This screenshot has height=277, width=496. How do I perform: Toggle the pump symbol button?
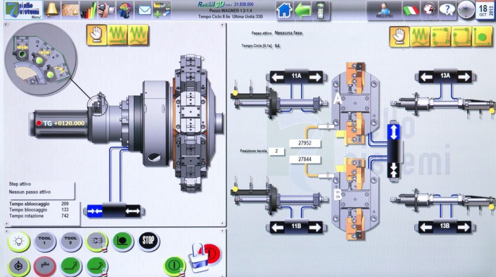tap(19, 266)
